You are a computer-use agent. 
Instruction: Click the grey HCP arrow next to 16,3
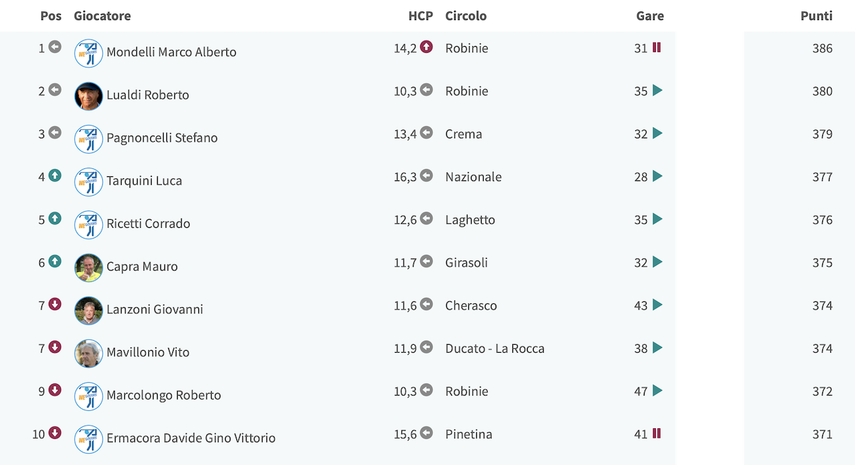426,176
